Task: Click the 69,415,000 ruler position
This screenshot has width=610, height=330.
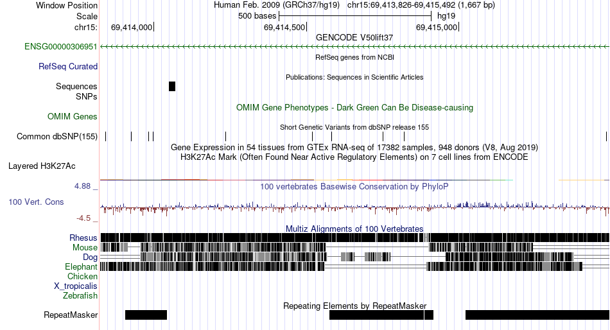Action: point(437,27)
